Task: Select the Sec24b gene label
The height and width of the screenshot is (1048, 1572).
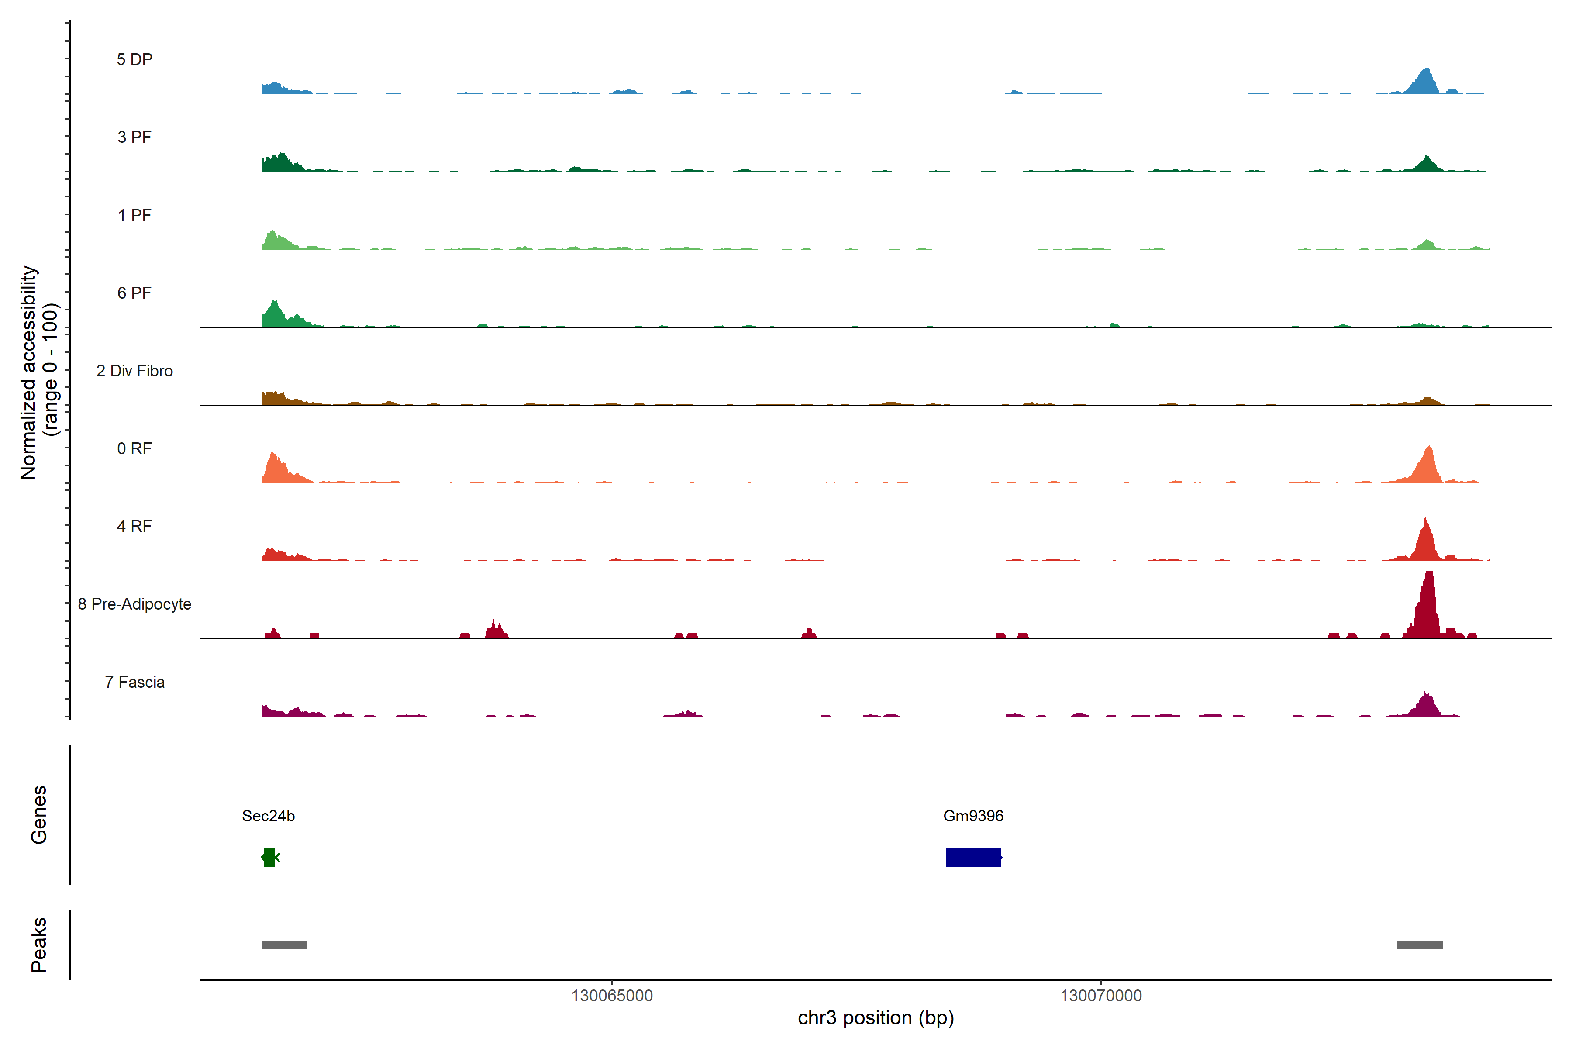Action: point(268,815)
